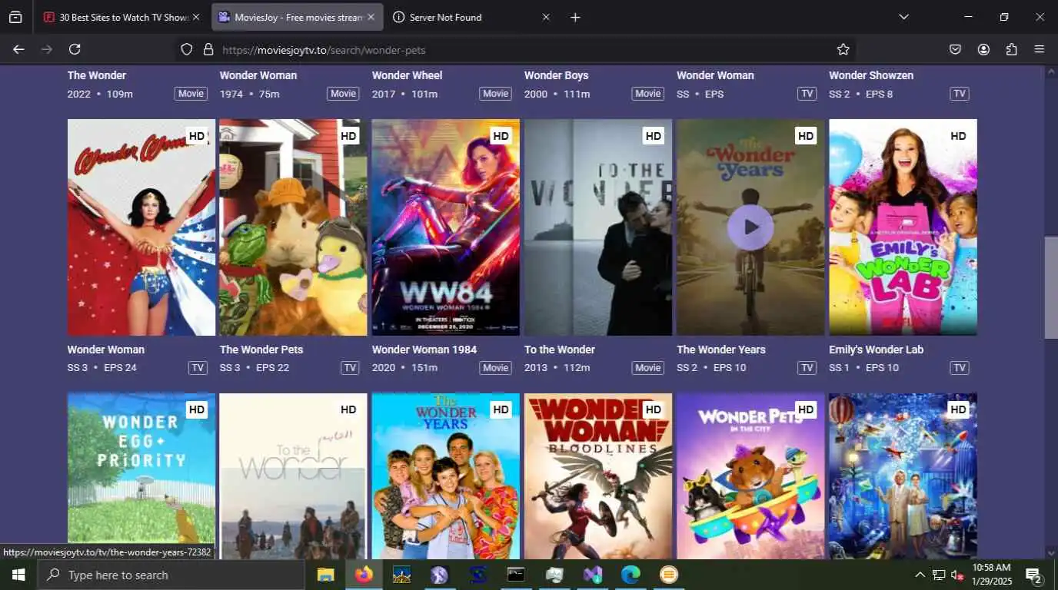Image resolution: width=1058 pixels, height=590 pixels.
Task: Show site security padlock information
Action: 208,49
